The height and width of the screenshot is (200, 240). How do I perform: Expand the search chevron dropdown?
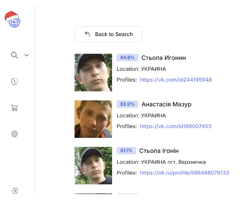pyautogui.click(x=27, y=55)
